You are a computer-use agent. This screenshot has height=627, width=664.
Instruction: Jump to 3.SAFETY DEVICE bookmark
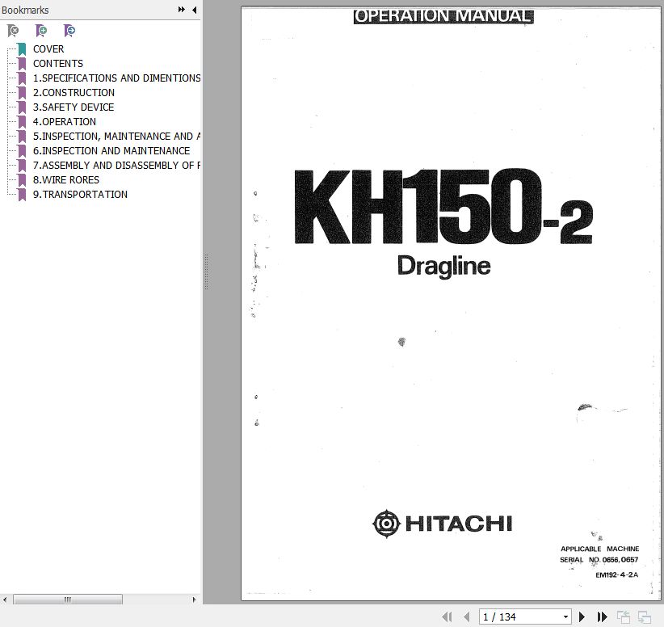point(73,107)
